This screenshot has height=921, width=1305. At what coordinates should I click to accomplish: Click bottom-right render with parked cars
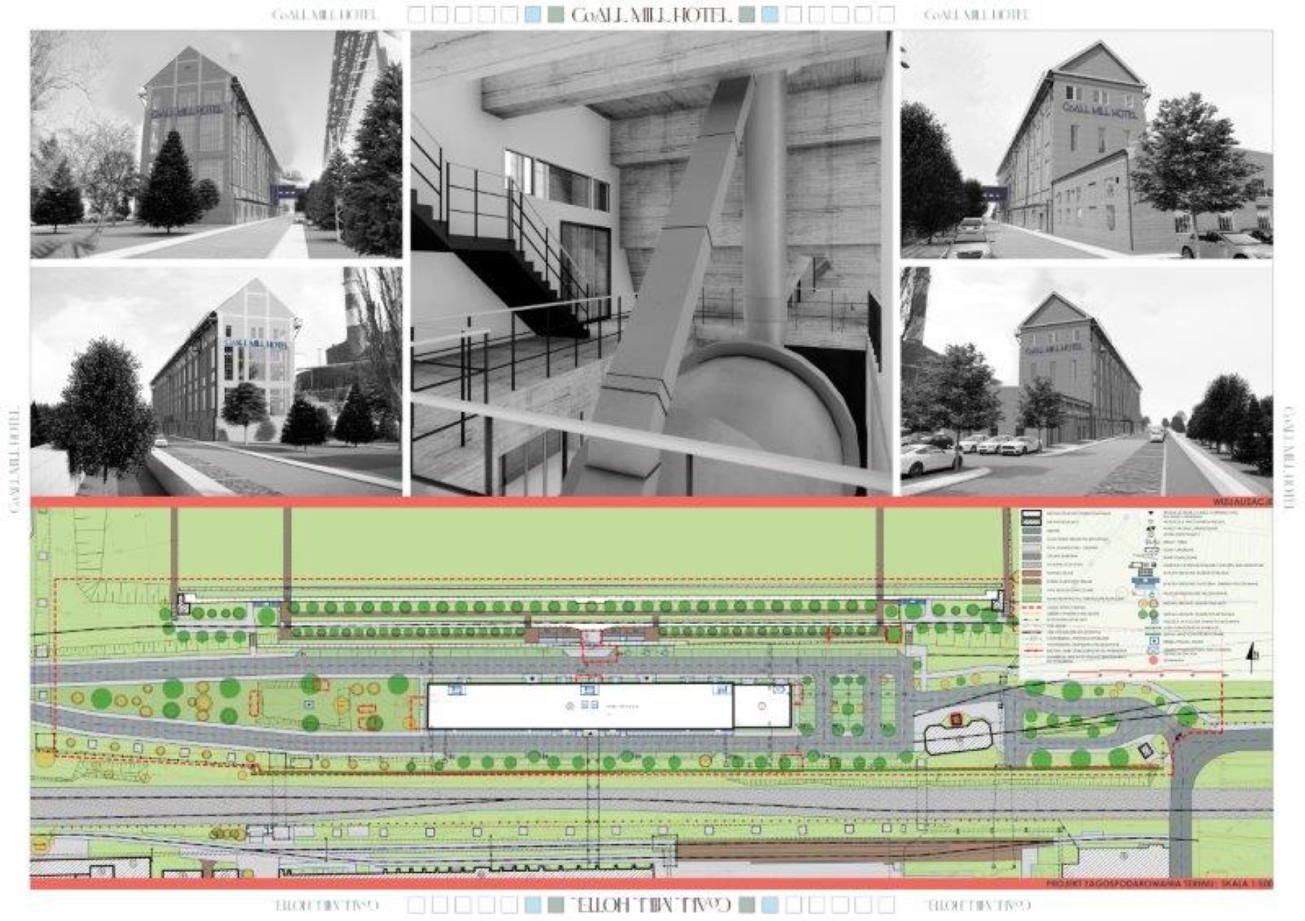click(x=1086, y=381)
